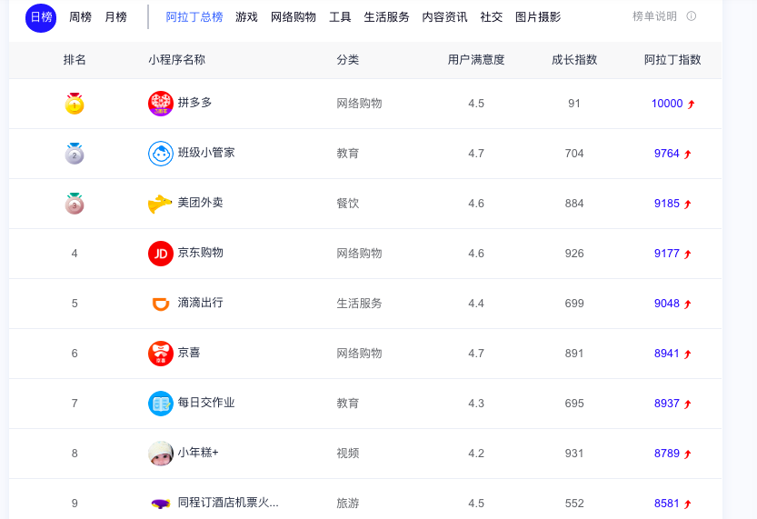This screenshot has height=519, width=757.
Task: Click the red up arrow beside 8937
Action: coord(687,404)
